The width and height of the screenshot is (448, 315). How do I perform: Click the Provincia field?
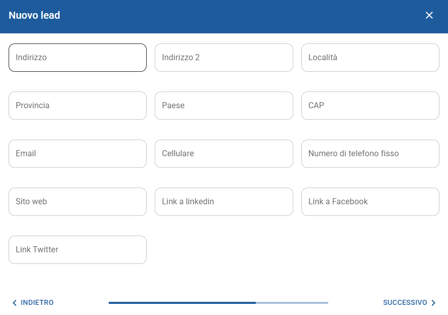[77, 106]
